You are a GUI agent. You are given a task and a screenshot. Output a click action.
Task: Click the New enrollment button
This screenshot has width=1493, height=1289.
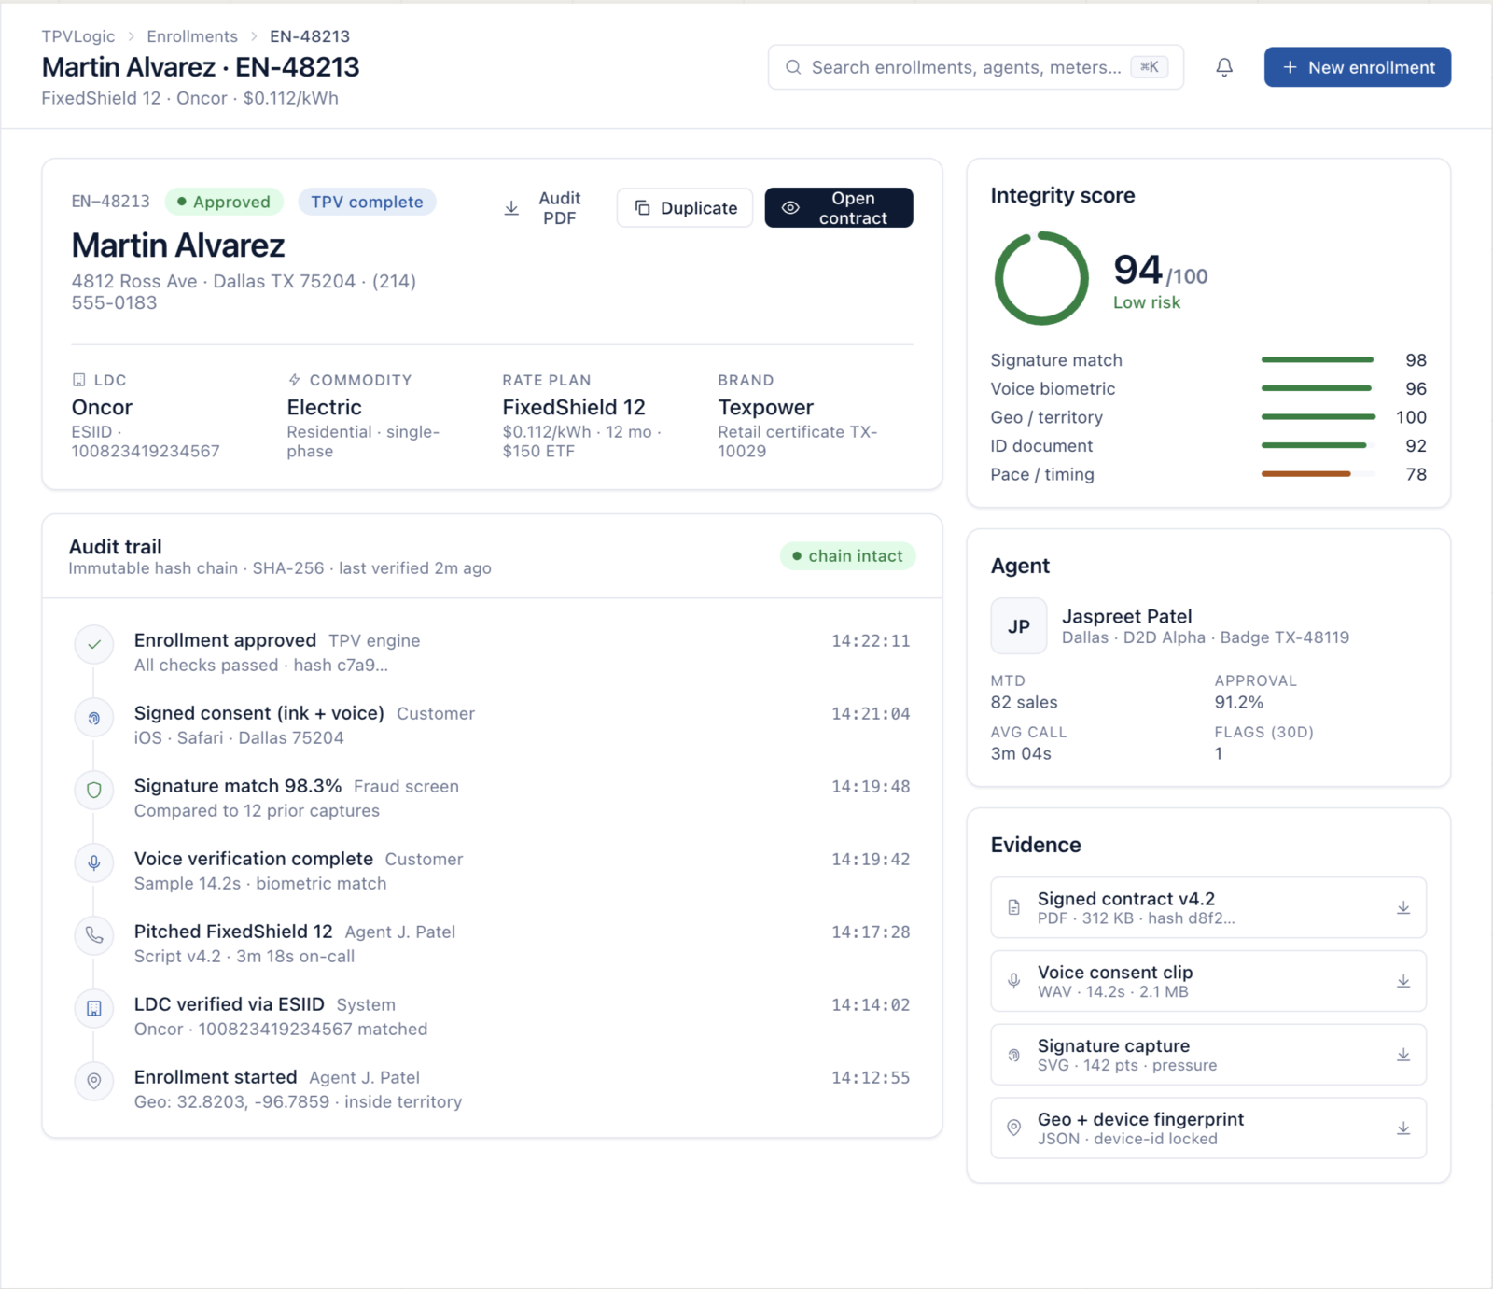[x=1357, y=67]
